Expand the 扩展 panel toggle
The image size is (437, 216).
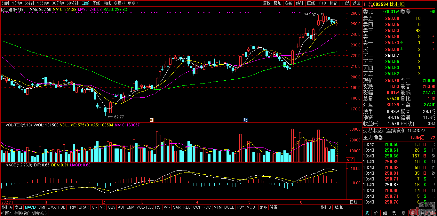pyautogui.click(x=6, y=213)
